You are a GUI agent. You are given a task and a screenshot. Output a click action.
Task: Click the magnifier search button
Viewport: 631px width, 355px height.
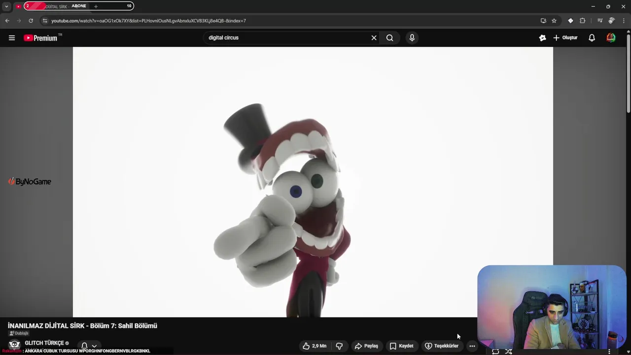390,38
